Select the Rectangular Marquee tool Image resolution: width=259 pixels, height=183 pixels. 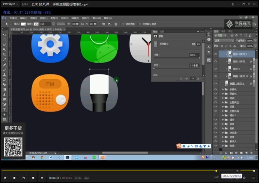coord(4,40)
